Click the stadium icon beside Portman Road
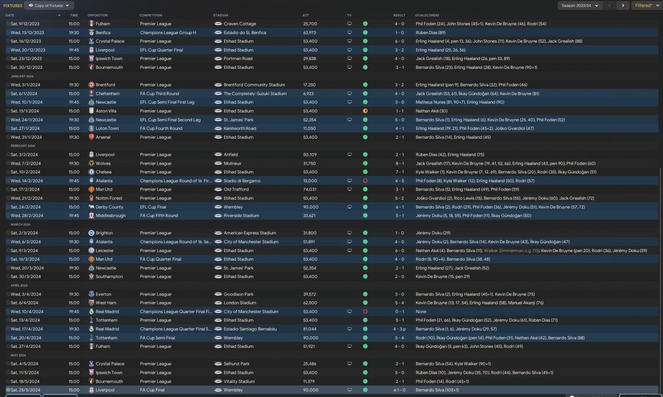The height and width of the screenshot is (397, 663). pyautogui.click(x=218, y=58)
